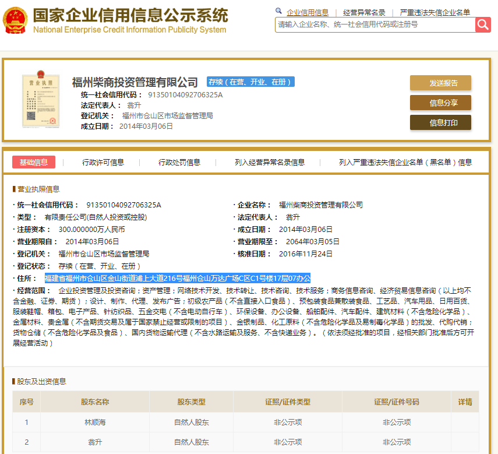Click the 信息分享 button

click(x=440, y=103)
